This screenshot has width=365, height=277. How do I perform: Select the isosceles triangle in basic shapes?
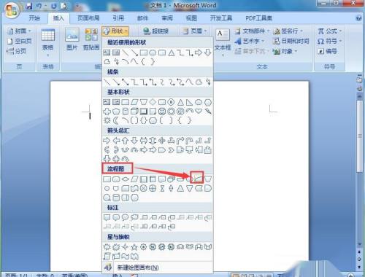(x=180, y=102)
